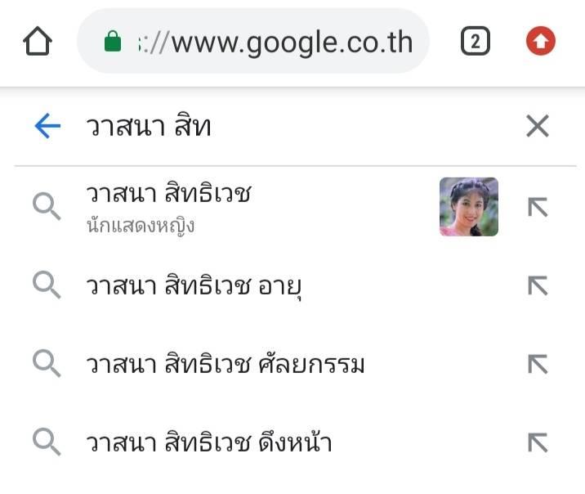The height and width of the screenshot is (494, 585).
Task: Click magnifier icon beside อายุ suggestion
Action: pos(47,285)
